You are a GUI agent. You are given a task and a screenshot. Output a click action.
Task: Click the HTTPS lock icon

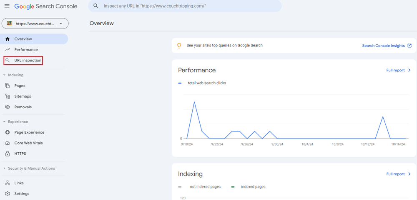7,154
